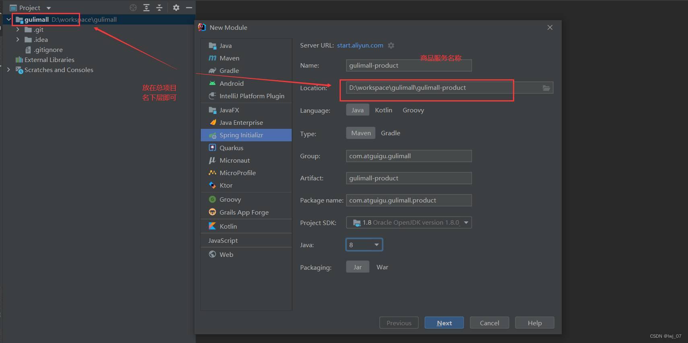Close the New Module dialog
Viewport: 688px width, 343px height.
pyautogui.click(x=550, y=27)
